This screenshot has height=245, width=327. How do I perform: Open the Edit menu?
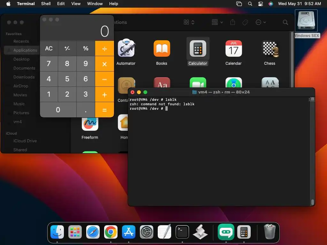point(61,4)
